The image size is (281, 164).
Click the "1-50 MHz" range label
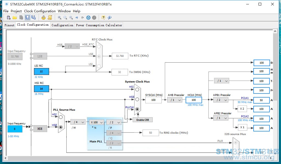pos(13,136)
